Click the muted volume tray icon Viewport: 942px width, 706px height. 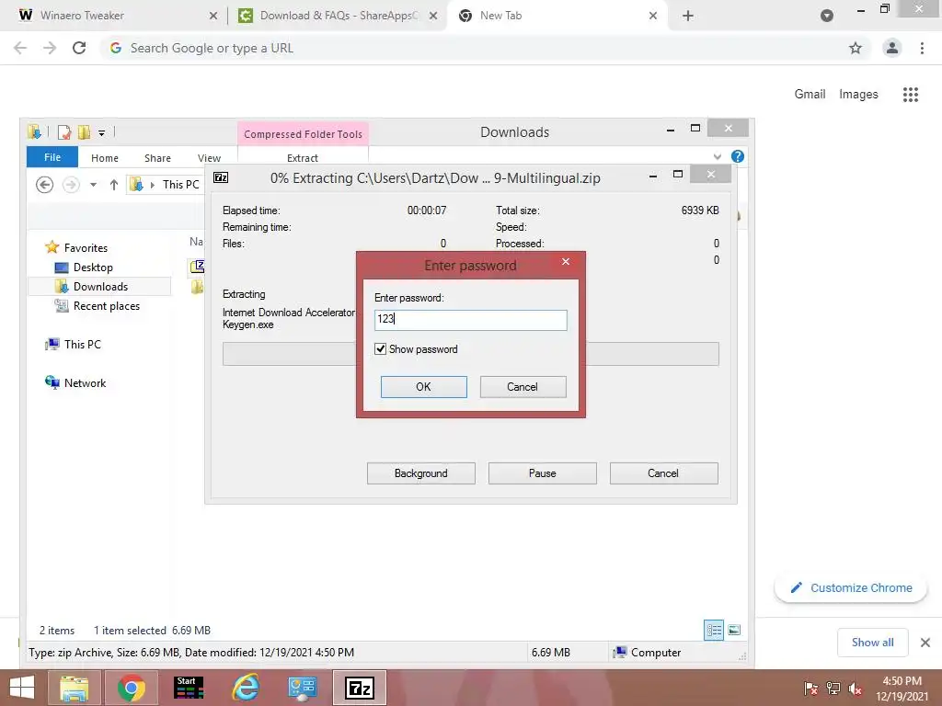click(855, 688)
